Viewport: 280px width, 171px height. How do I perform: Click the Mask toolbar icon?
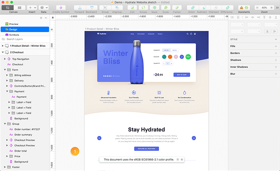point(155,8)
